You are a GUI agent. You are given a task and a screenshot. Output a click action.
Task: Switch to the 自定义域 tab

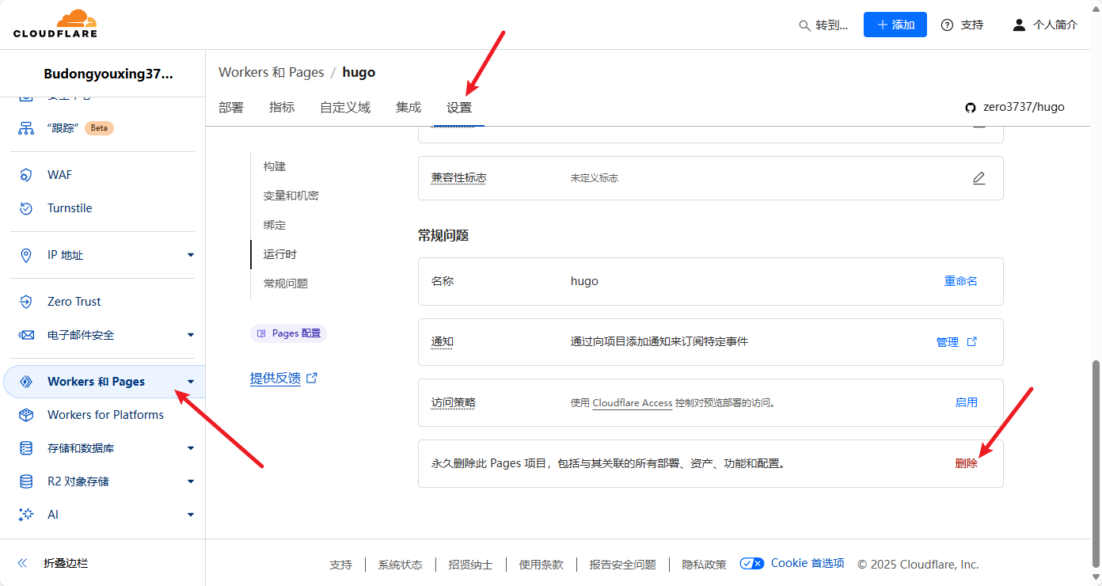[345, 108]
